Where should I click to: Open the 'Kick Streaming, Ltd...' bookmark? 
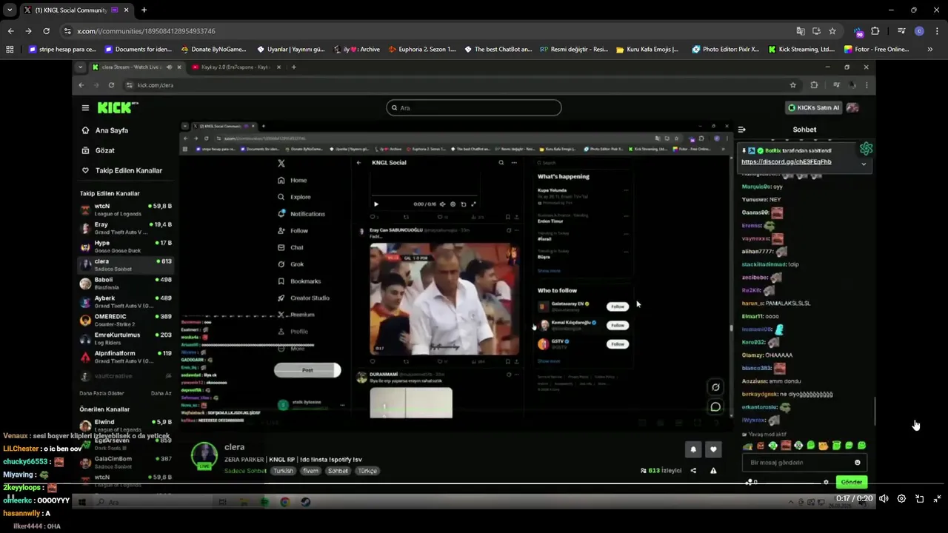click(x=801, y=50)
